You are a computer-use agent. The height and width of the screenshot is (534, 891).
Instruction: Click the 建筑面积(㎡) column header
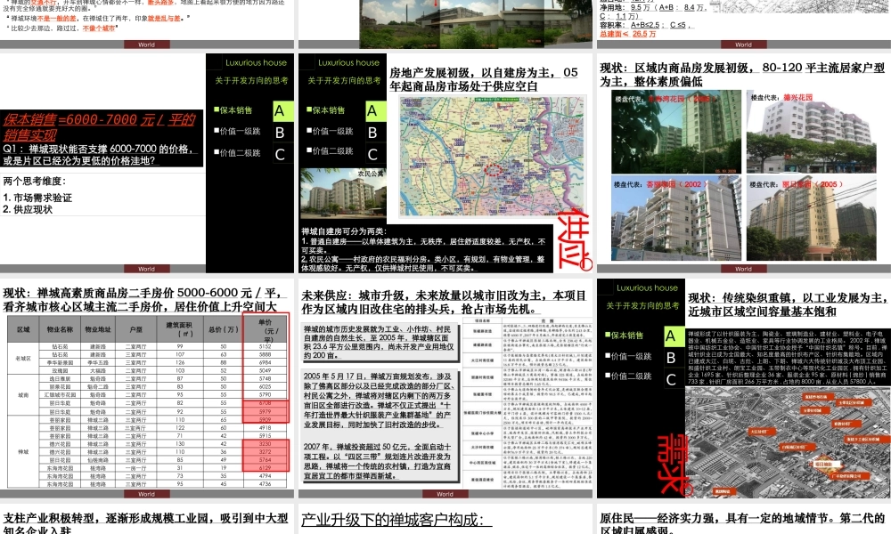pyautogui.click(x=178, y=329)
